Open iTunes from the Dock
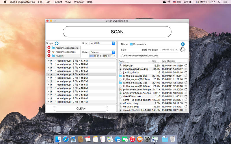 [x=132, y=139]
